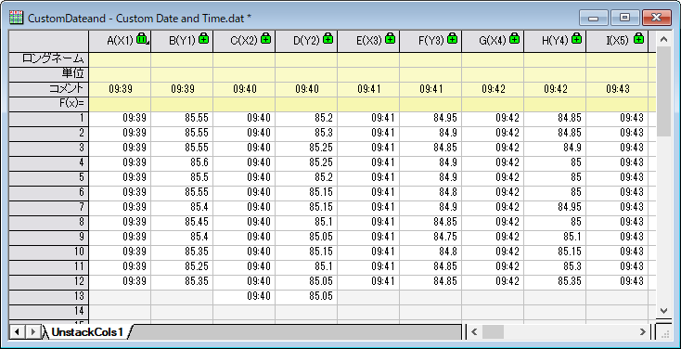681x349 pixels.
Task: Select the F(Y3) column header
Action: pos(430,41)
